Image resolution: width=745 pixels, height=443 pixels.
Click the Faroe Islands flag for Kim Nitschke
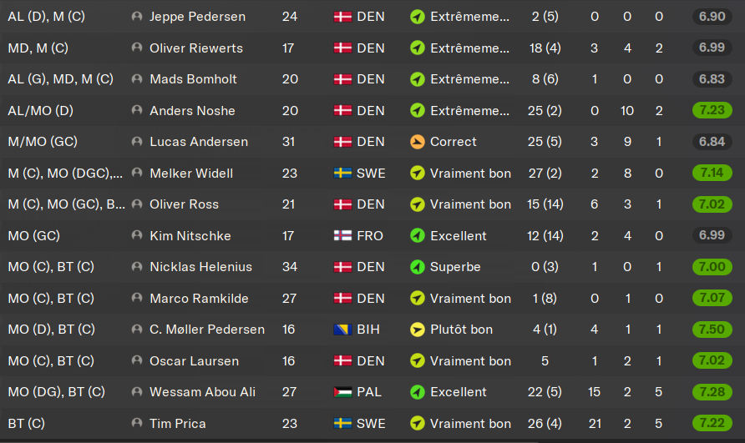click(342, 236)
